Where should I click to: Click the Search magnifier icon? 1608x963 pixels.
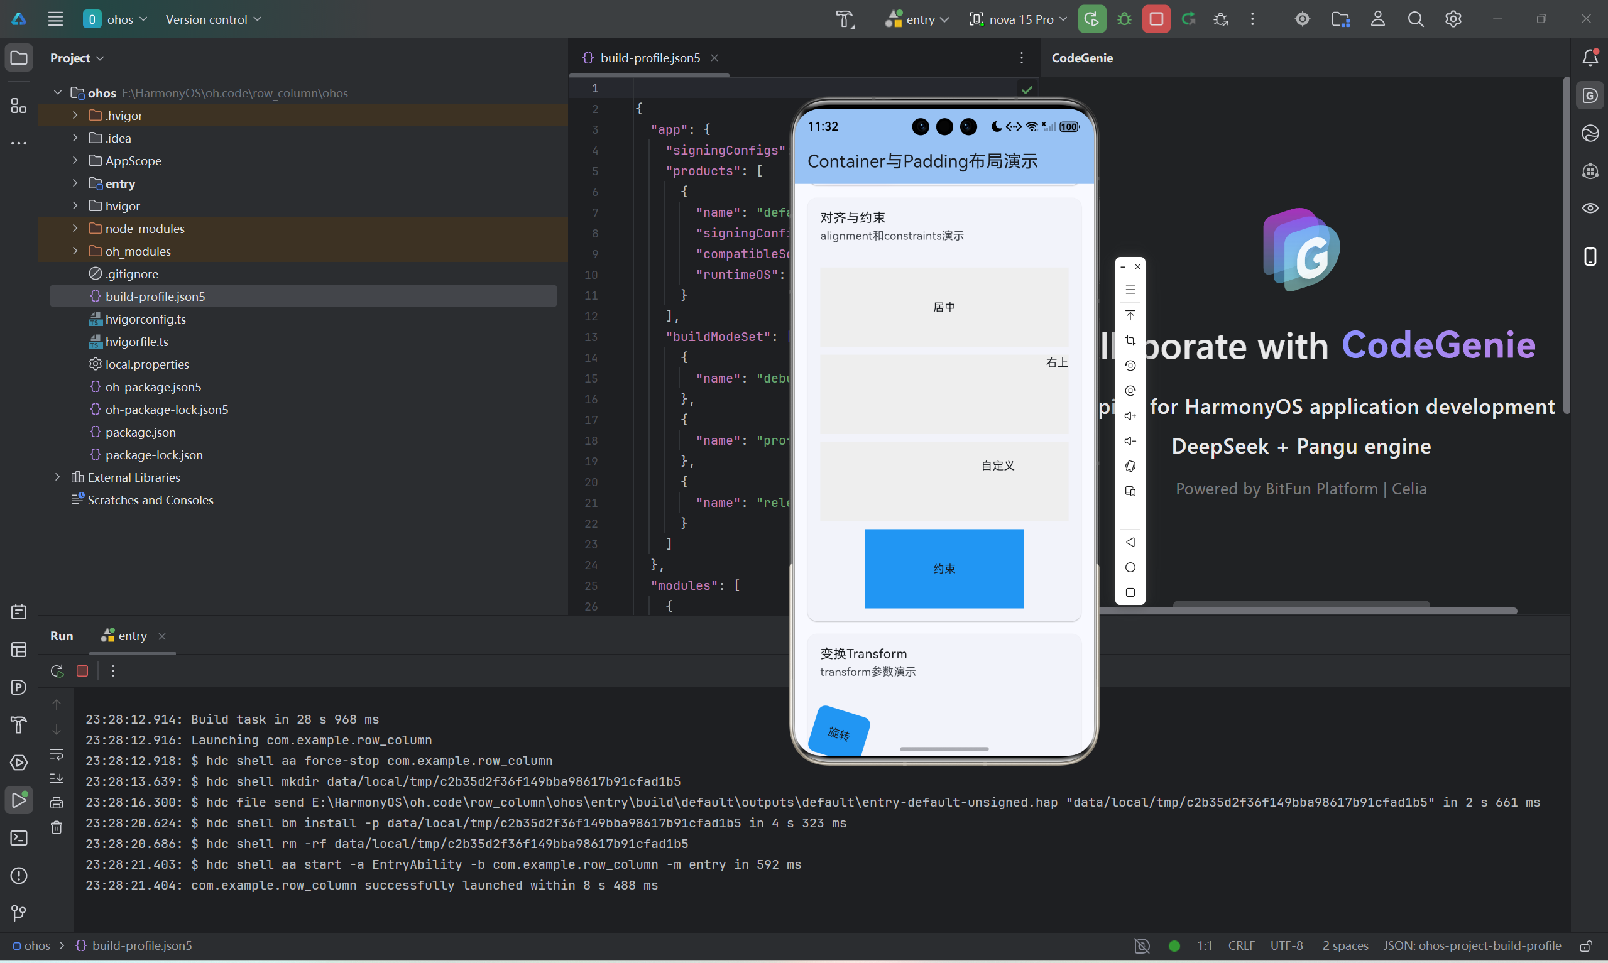point(1415,19)
